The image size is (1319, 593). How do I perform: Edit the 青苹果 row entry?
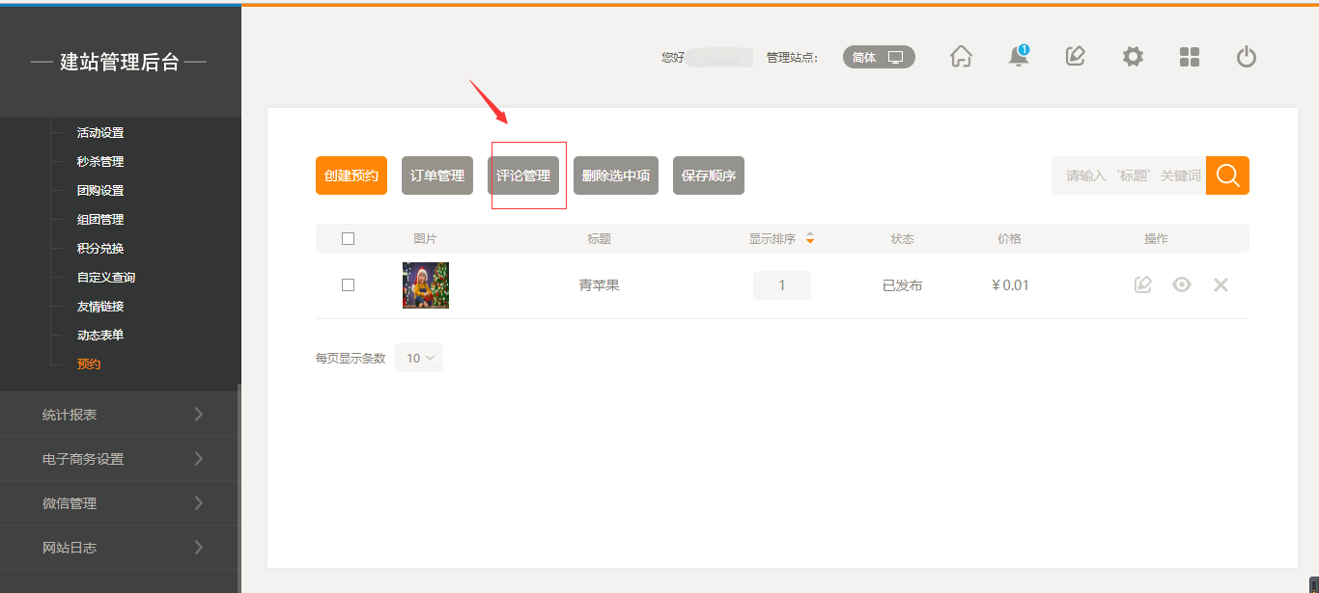(x=1143, y=284)
